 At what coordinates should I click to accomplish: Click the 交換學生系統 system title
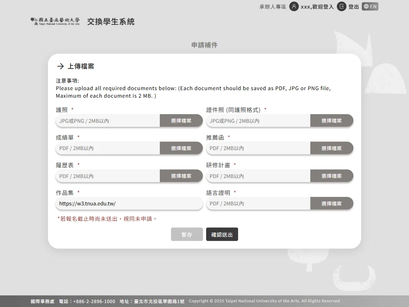pos(111,22)
